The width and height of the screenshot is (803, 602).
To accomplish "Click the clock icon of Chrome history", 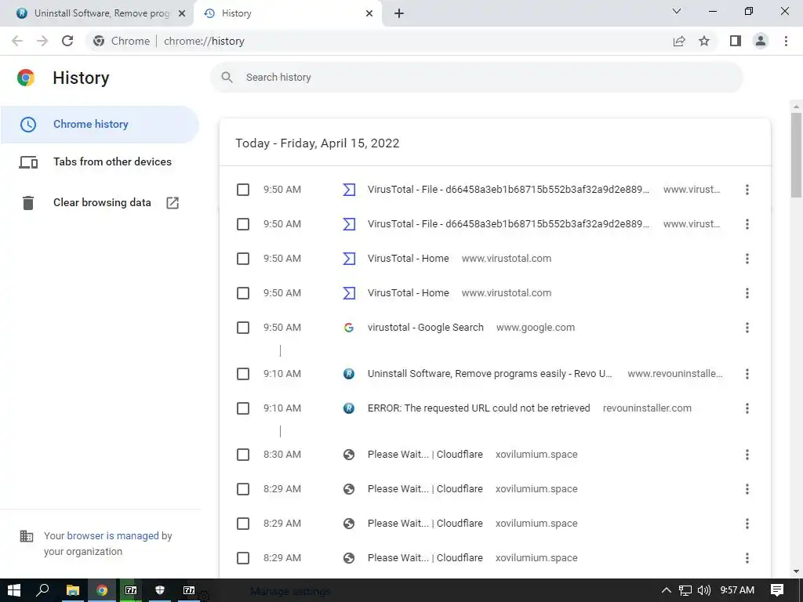I will (28, 125).
